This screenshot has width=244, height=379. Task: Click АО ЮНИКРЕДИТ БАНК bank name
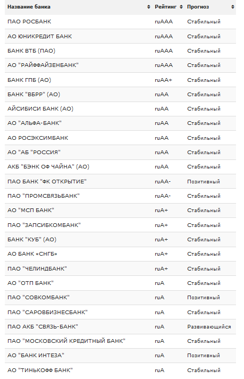[40, 37]
